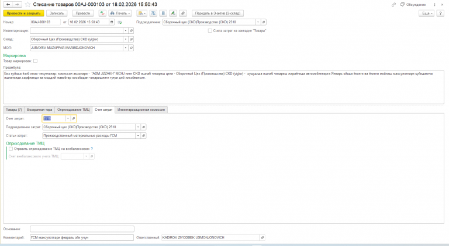Click the Преамбула text area

[223, 87]
